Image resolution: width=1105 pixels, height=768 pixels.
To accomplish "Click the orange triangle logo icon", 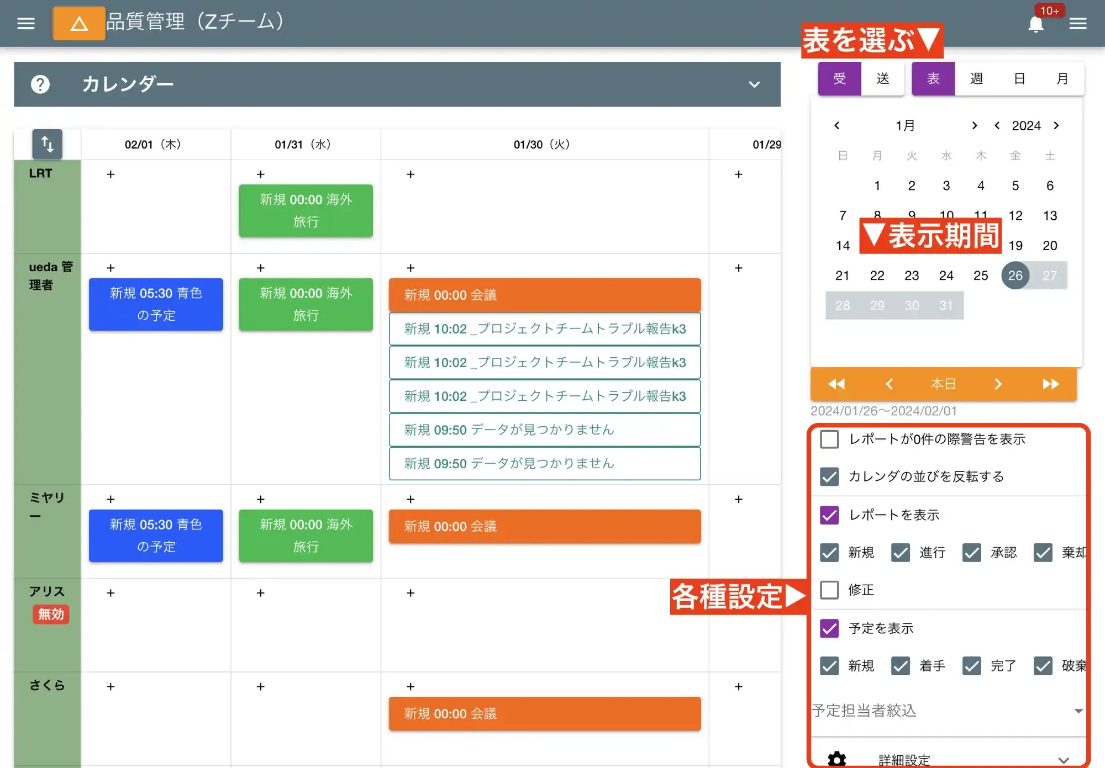I will click(x=79, y=24).
